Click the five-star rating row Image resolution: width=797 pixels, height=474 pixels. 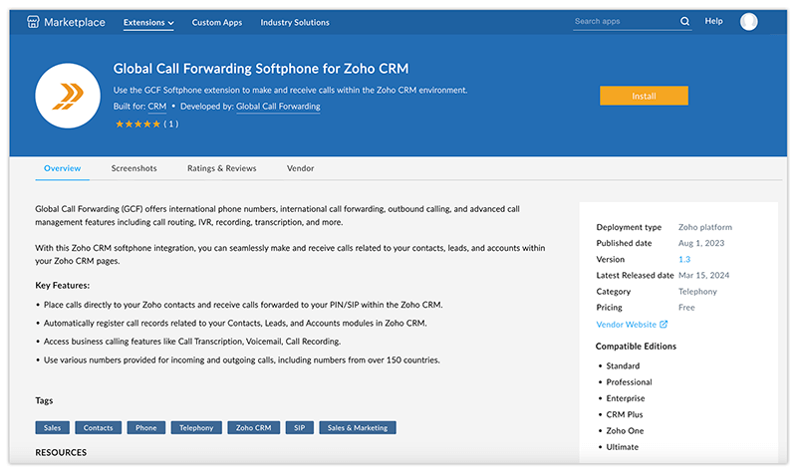(137, 123)
